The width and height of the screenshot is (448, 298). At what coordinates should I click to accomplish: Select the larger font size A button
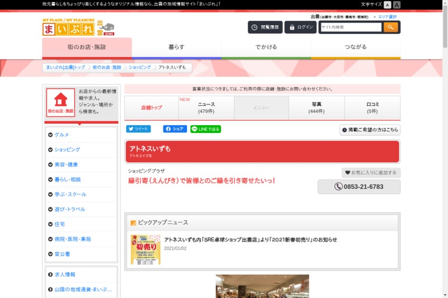pos(397,4)
